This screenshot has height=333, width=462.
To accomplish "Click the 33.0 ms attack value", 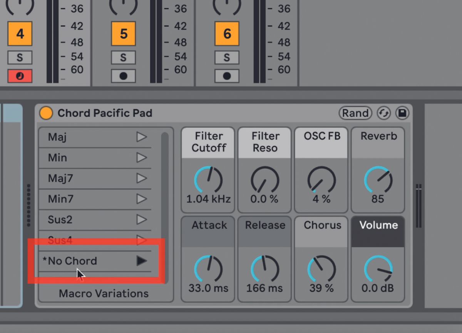I will pyautogui.click(x=208, y=288).
